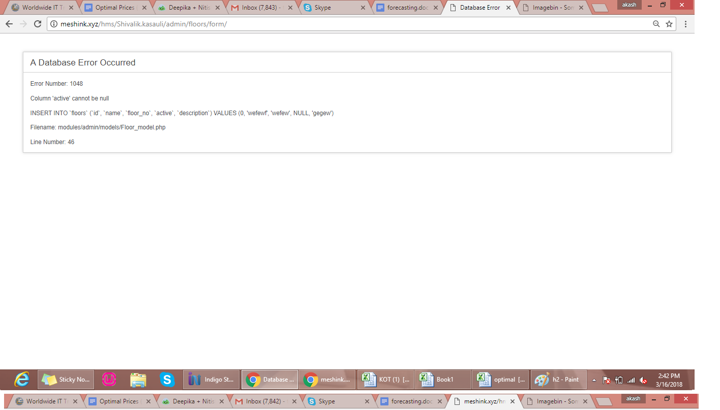720x410 pixels.
Task: Click 'Column 'active' cannot be null' message
Action: 70,98
